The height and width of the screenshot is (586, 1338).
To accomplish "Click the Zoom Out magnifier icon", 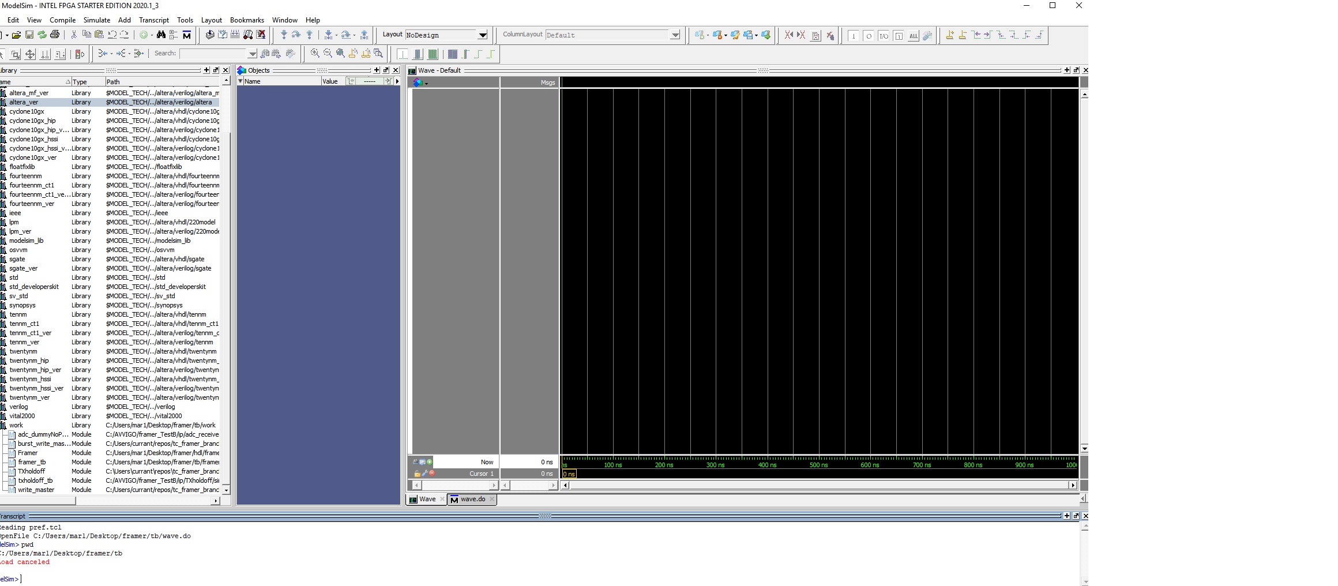I will 328,54.
